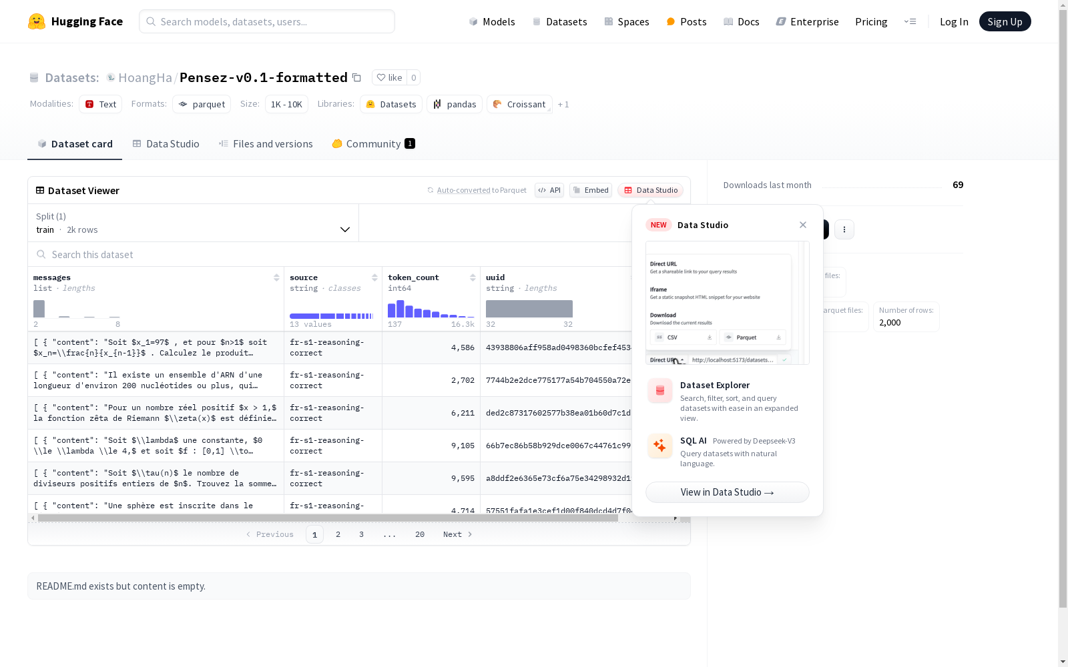The height and width of the screenshot is (667, 1068).
Task: Open the three-dot options menu
Action: click(x=844, y=229)
